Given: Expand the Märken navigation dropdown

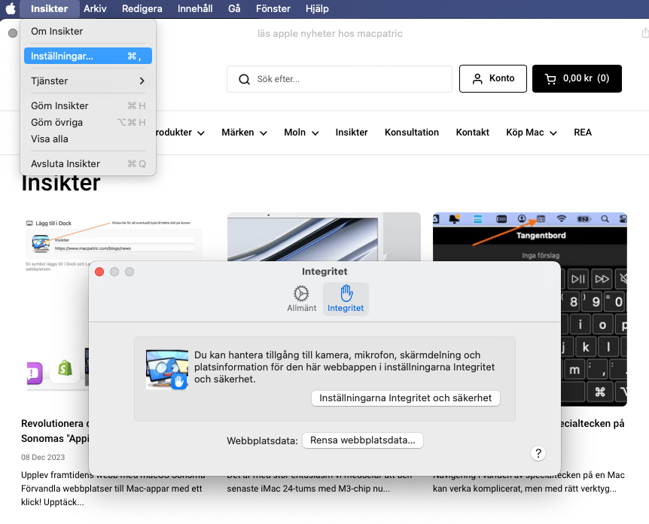Looking at the screenshot, I should [x=244, y=133].
